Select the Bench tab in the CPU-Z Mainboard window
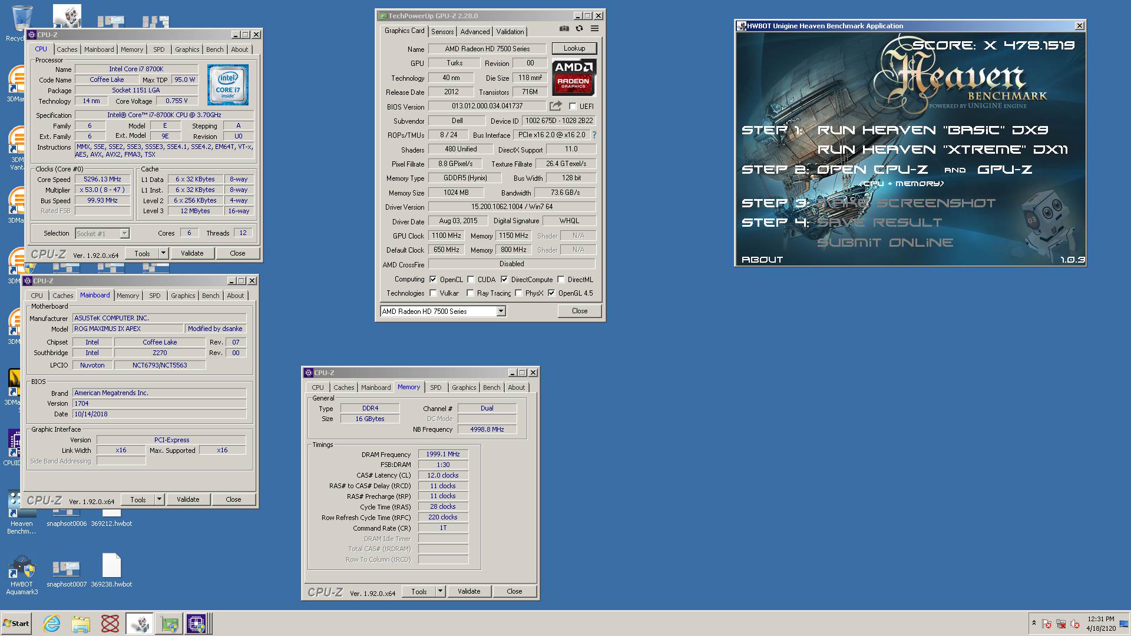1131x636 pixels. [210, 296]
